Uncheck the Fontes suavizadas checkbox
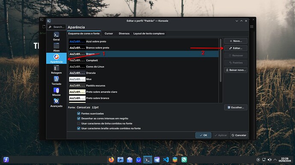The width and height of the screenshot is (295, 165). [x=79, y=114]
